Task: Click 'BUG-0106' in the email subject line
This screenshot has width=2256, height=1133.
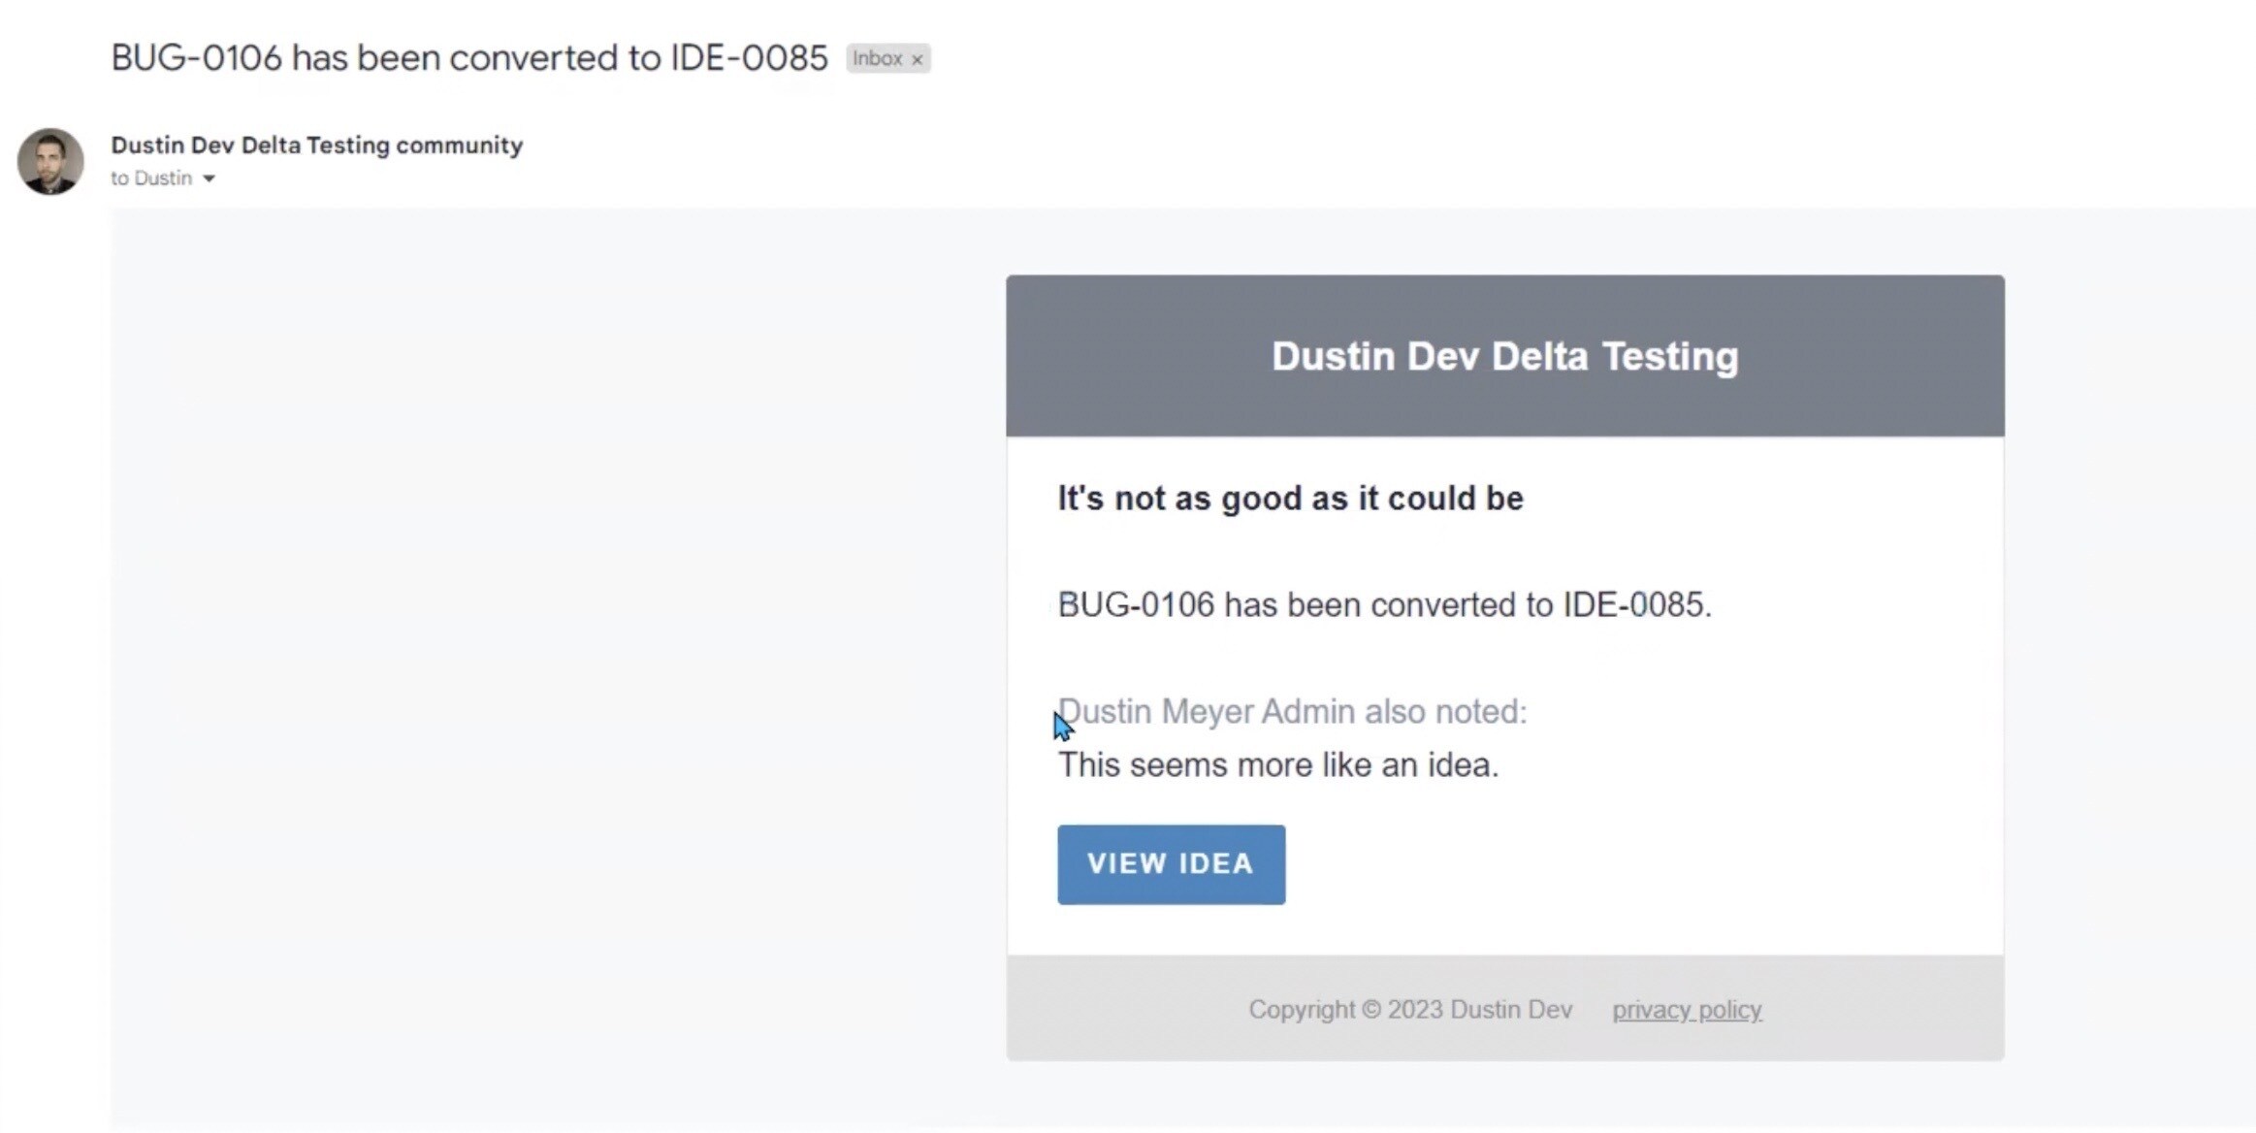Action: (196, 58)
